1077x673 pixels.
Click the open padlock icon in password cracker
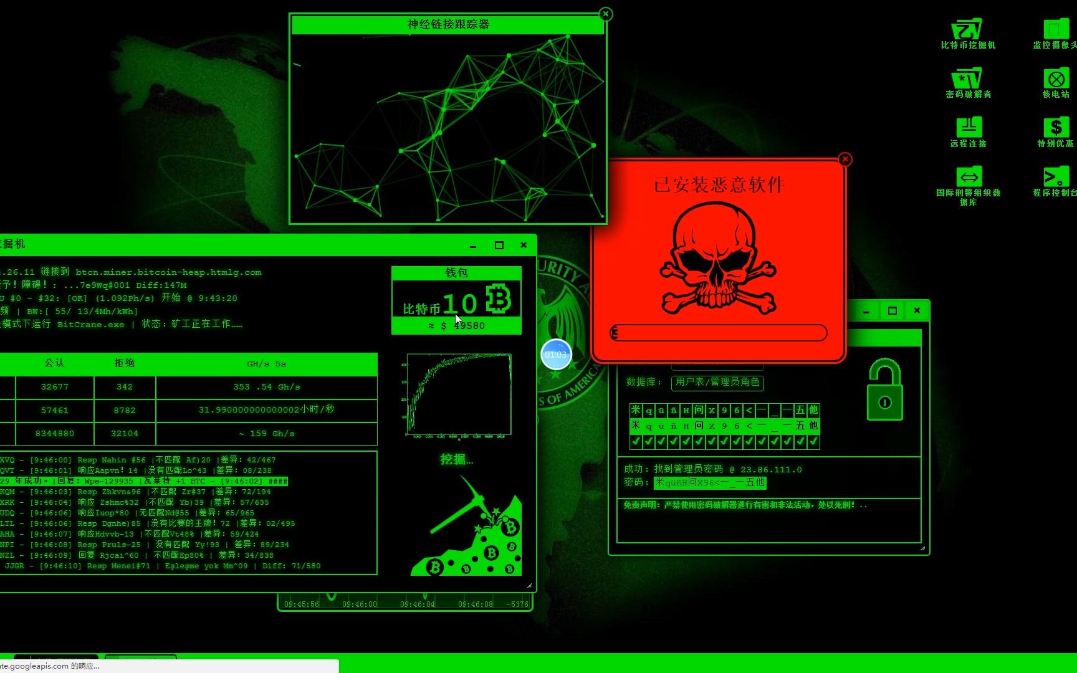[x=884, y=389]
